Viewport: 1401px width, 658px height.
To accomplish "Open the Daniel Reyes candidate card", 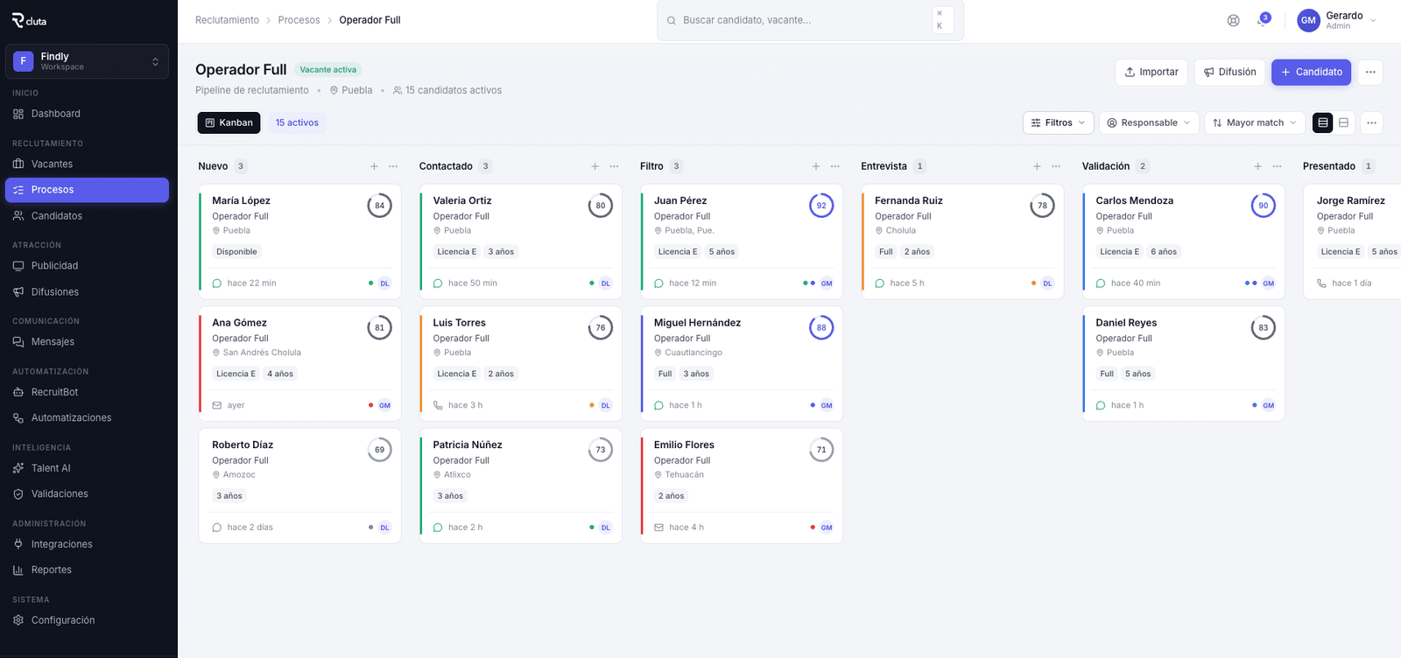I will click(1184, 364).
